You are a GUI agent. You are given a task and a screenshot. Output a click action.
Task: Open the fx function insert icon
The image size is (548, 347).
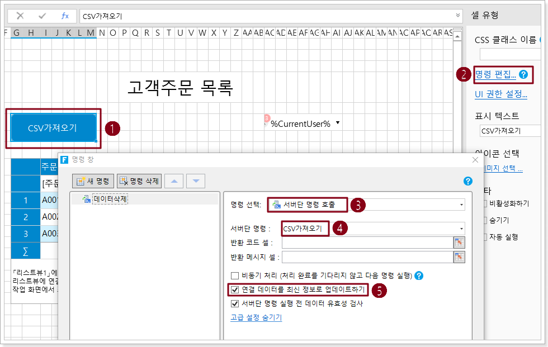[65, 16]
